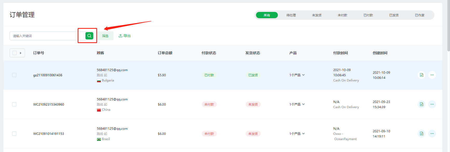The height and width of the screenshot is (152, 450).
Task: Open more options menu for order WC21092315343960
Action: (432, 104)
